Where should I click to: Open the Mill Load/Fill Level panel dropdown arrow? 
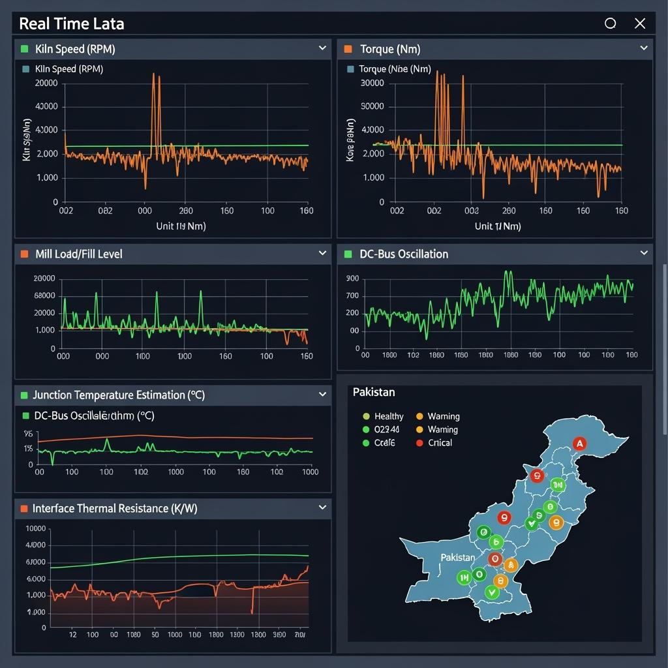pos(322,253)
